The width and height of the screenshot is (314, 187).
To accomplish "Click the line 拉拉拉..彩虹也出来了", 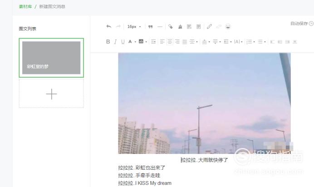I will click(142, 168).
